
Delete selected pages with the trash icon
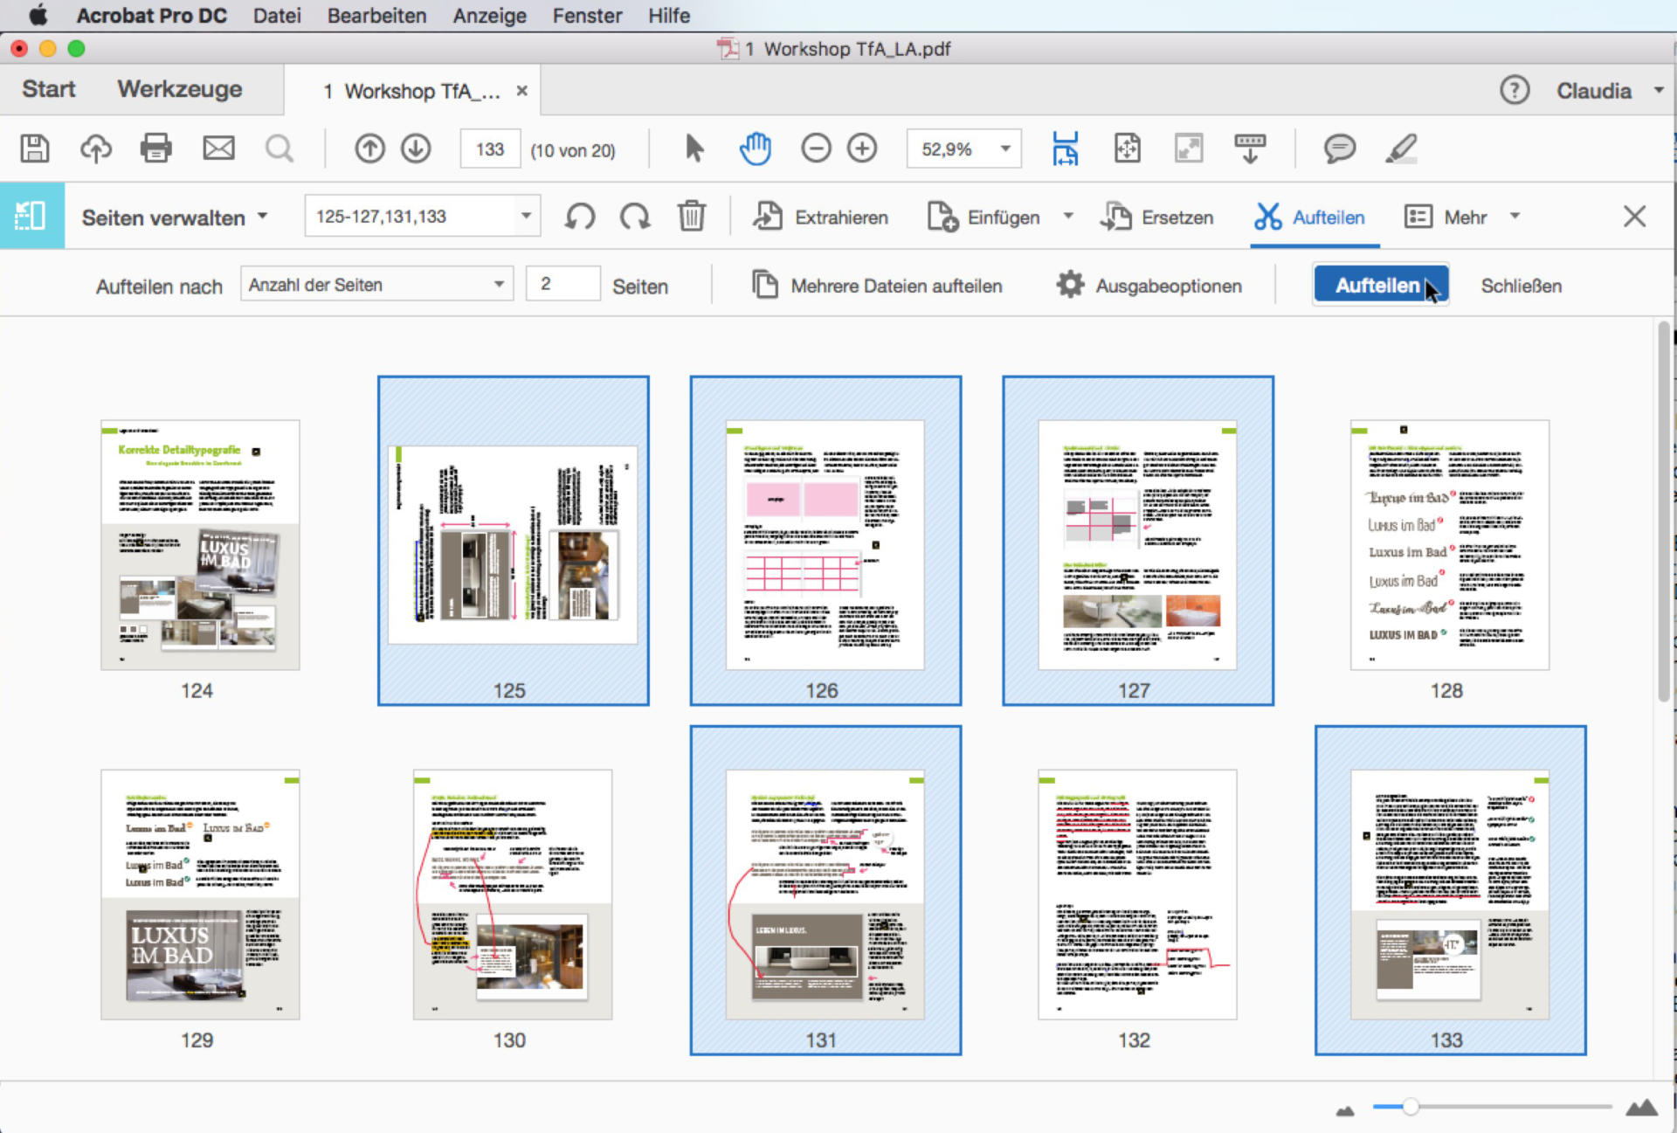[692, 217]
